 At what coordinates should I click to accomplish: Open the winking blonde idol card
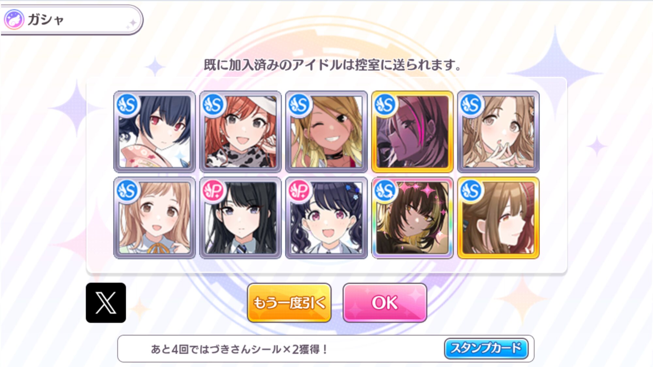pyautogui.click(x=326, y=132)
